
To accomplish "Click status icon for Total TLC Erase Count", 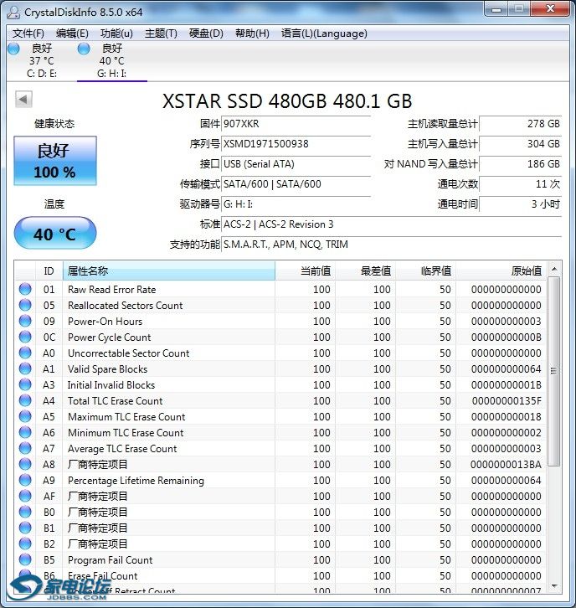I will 25,400.
